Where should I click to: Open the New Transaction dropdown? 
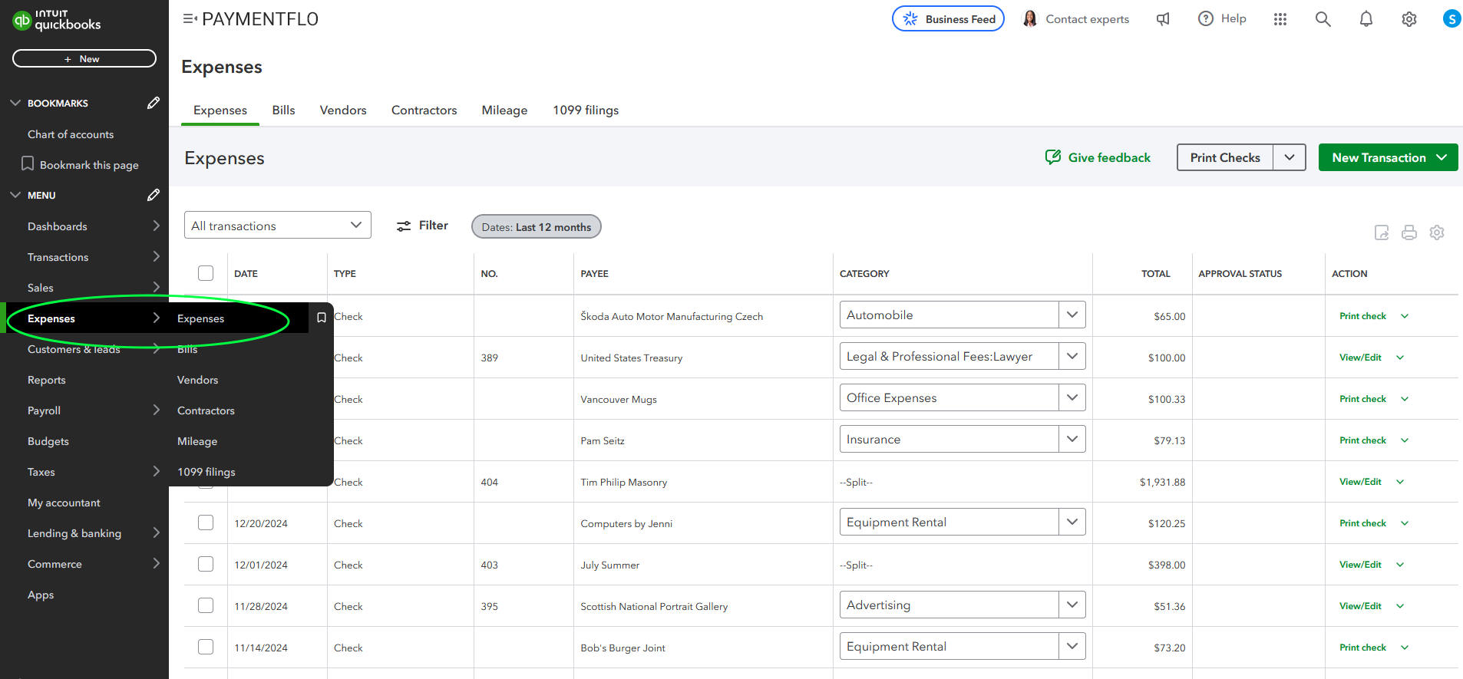pyautogui.click(x=1389, y=157)
